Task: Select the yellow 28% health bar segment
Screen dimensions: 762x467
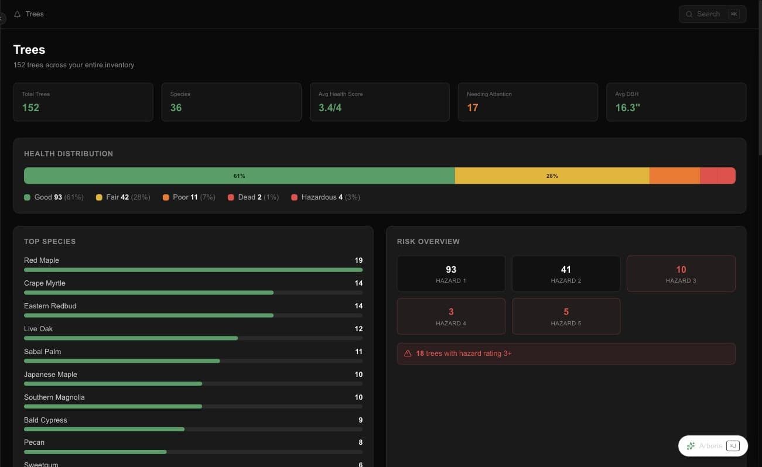Action: click(552, 176)
